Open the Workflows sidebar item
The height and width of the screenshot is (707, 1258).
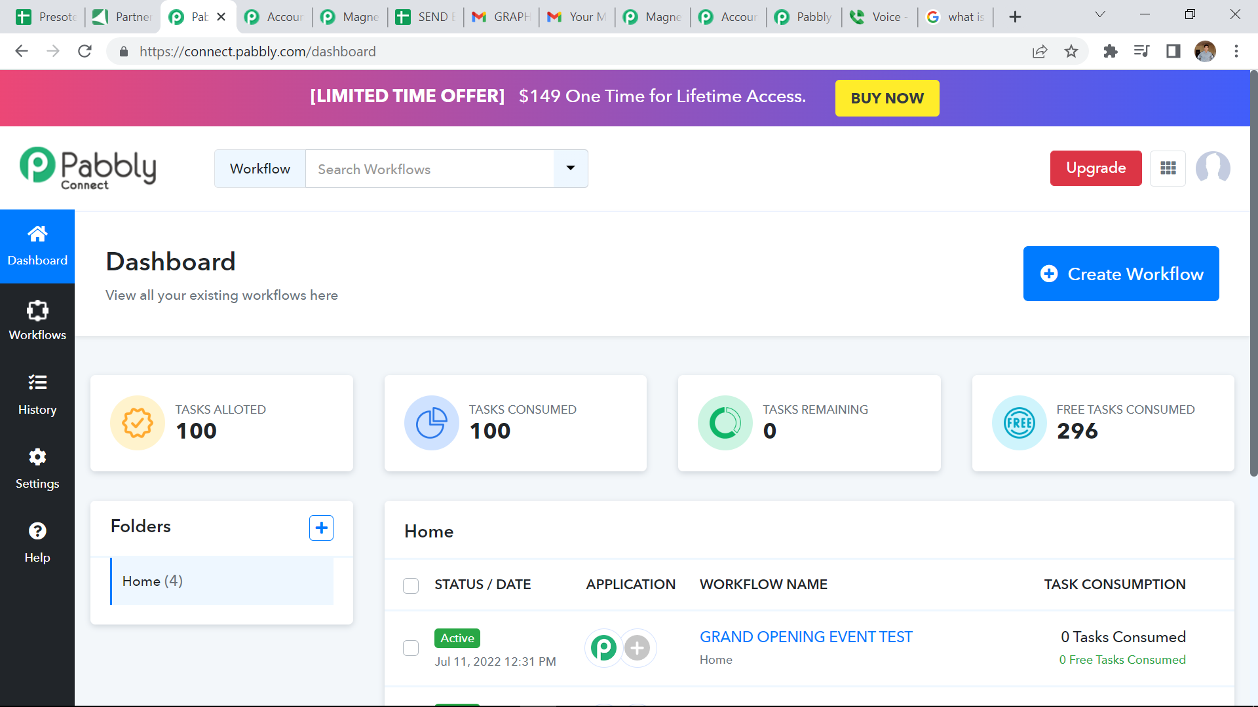pyautogui.click(x=37, y=321)
